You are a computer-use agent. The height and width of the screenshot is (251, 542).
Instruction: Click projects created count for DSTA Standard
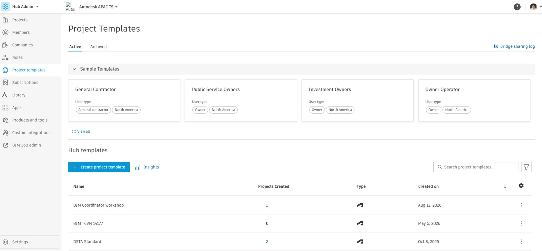(267, 242)
